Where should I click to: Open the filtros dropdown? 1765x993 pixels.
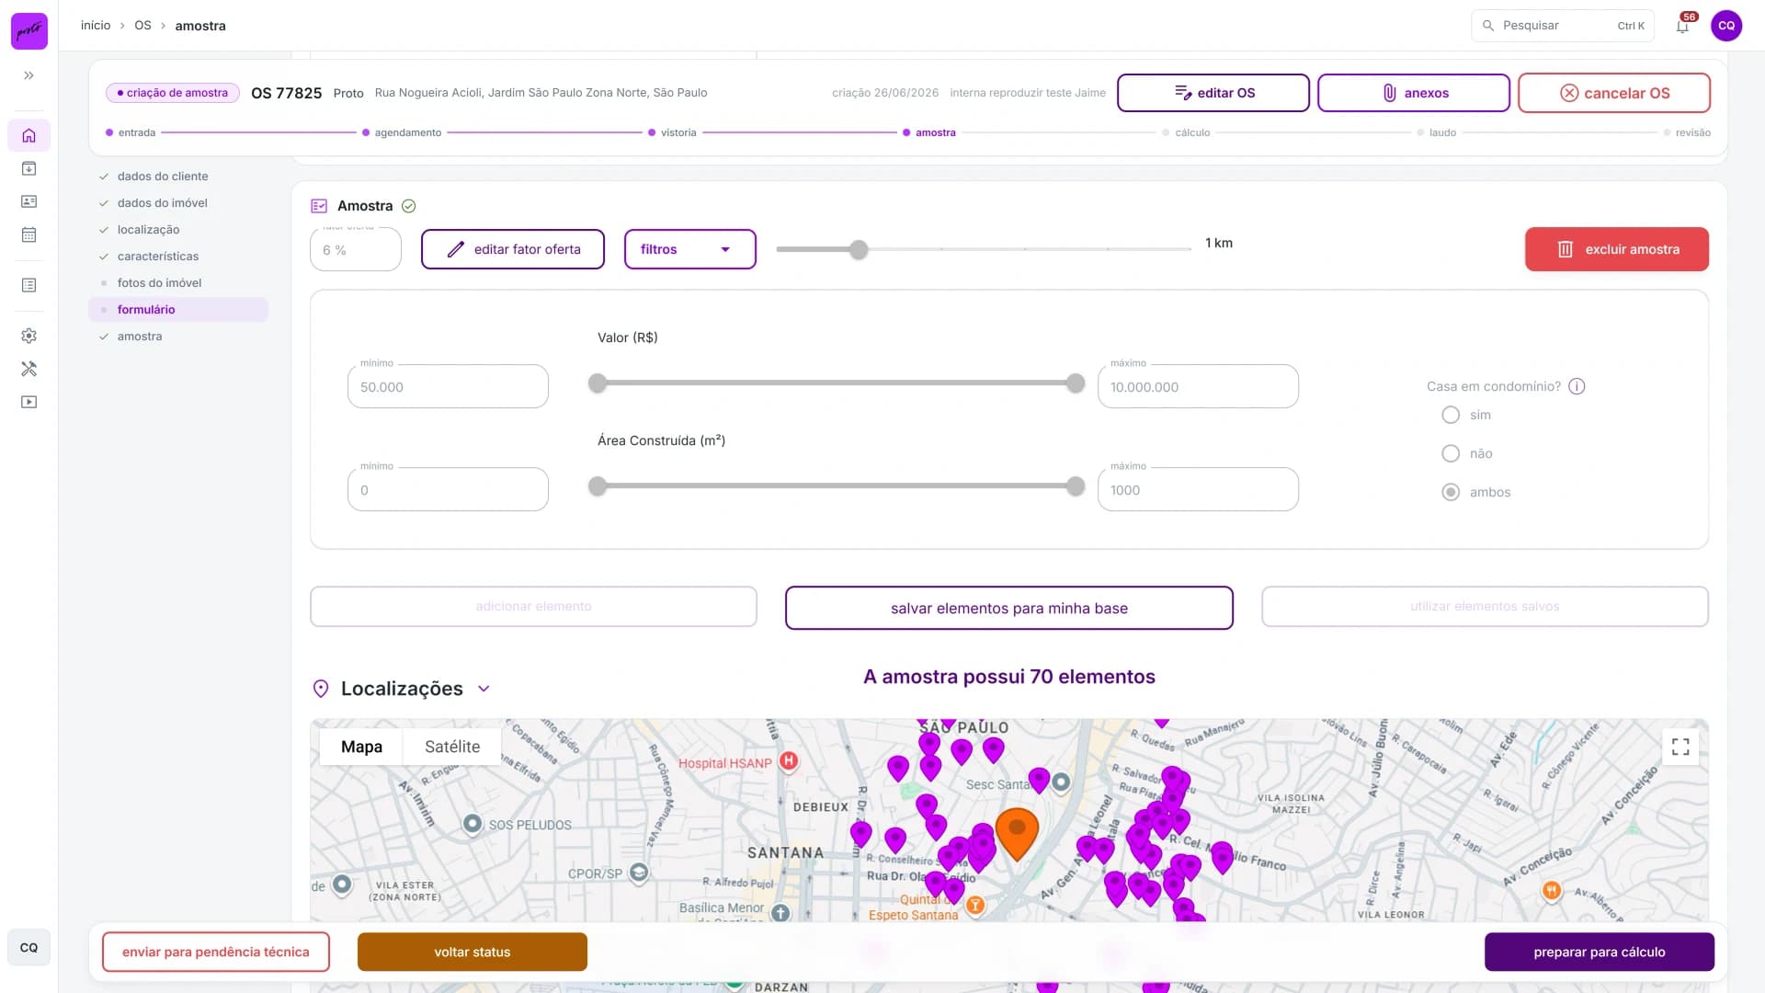(x=689, y=249)
